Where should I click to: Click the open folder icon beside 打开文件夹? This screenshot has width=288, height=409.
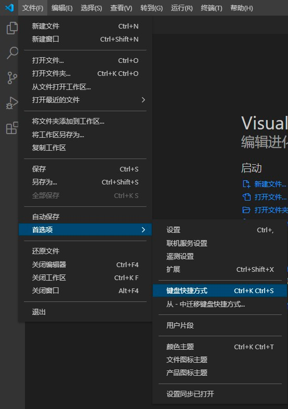pyautogui.click(x=246, y=210)
